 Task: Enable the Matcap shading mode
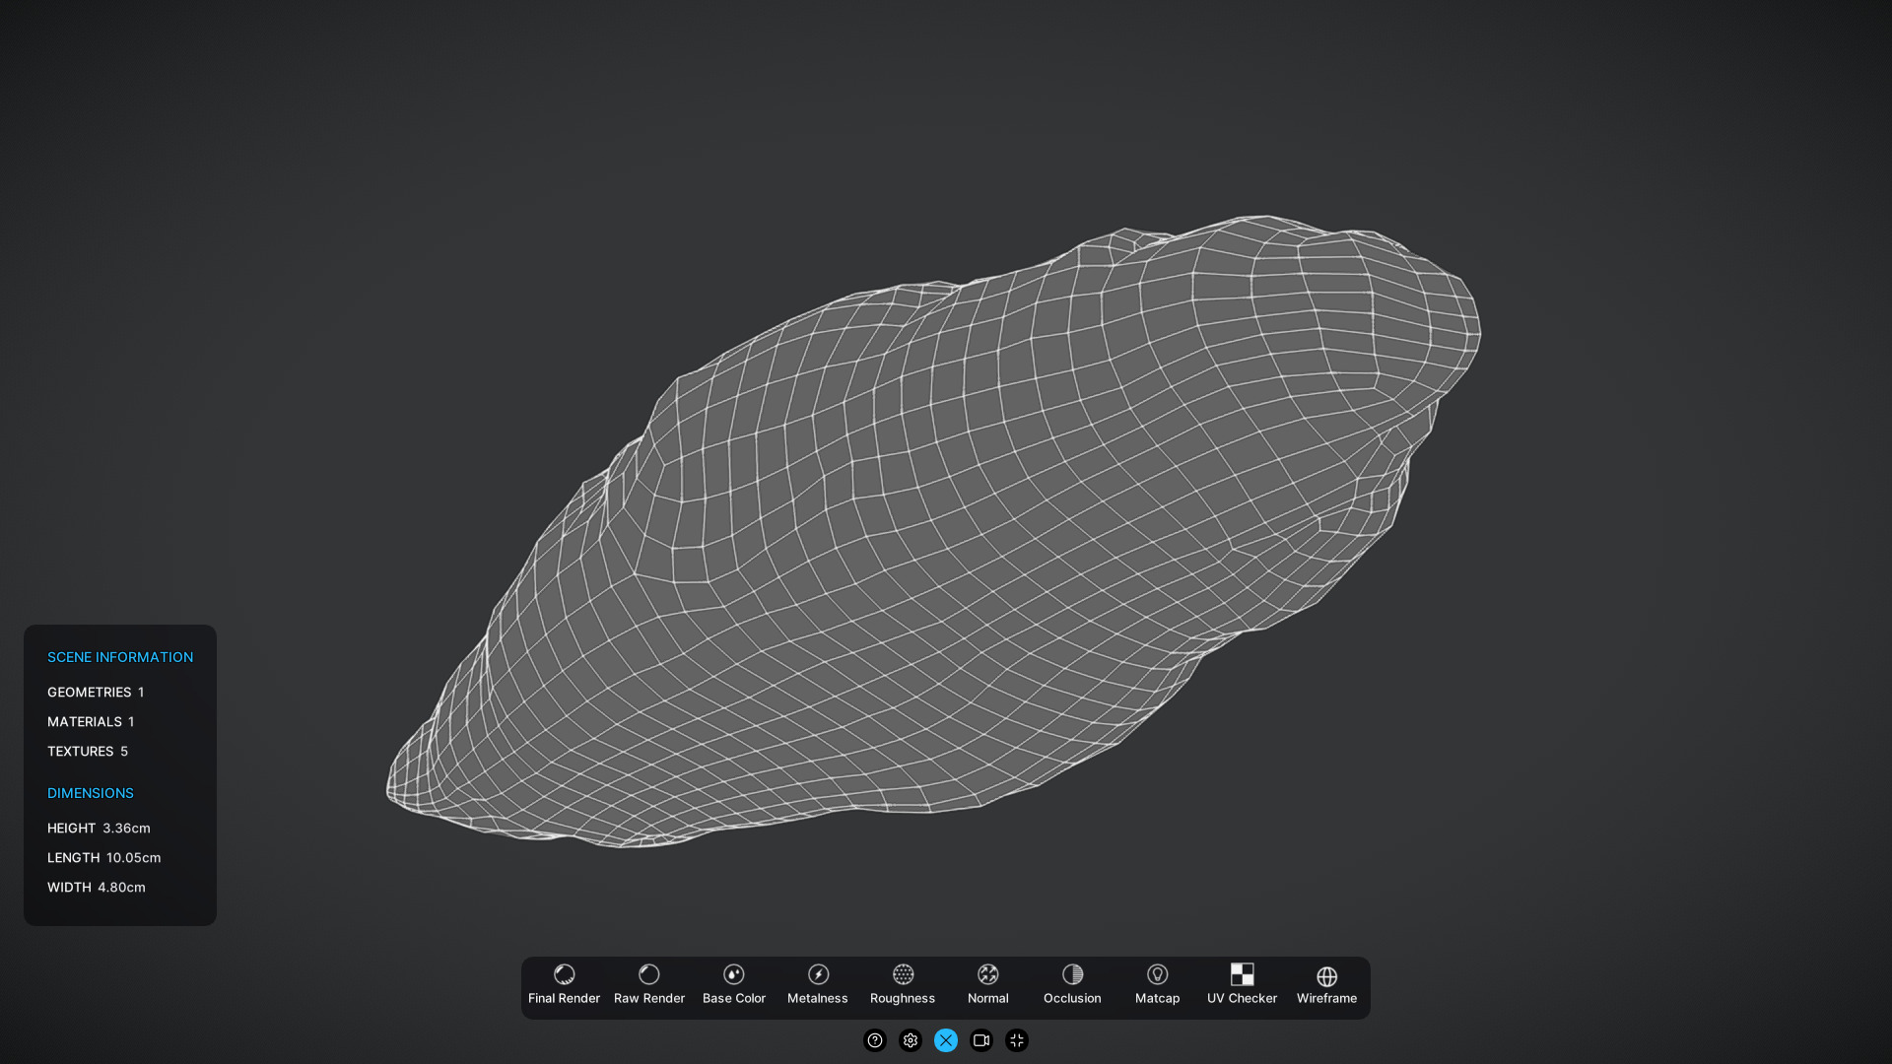click(x=1157, y=986)
